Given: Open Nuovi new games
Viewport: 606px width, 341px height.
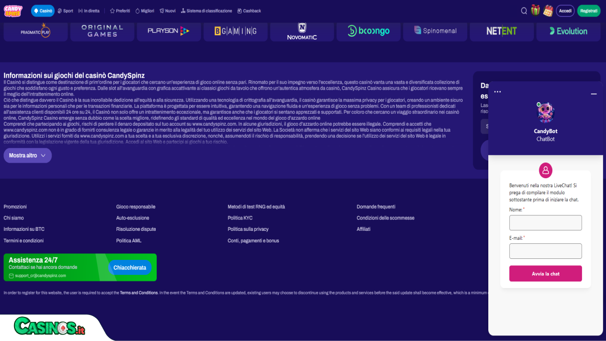Looking at the screenshot, I should 167,11.
